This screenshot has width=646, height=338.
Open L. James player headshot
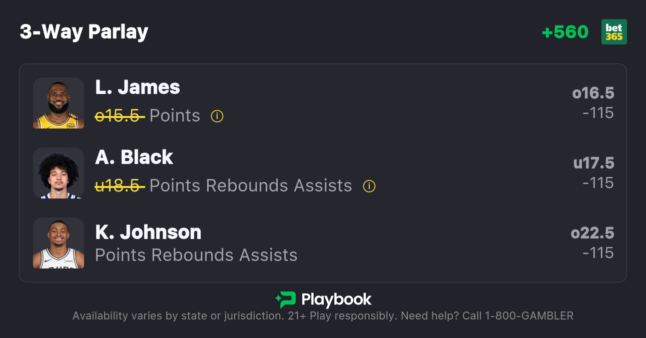(x=59, y=103)
